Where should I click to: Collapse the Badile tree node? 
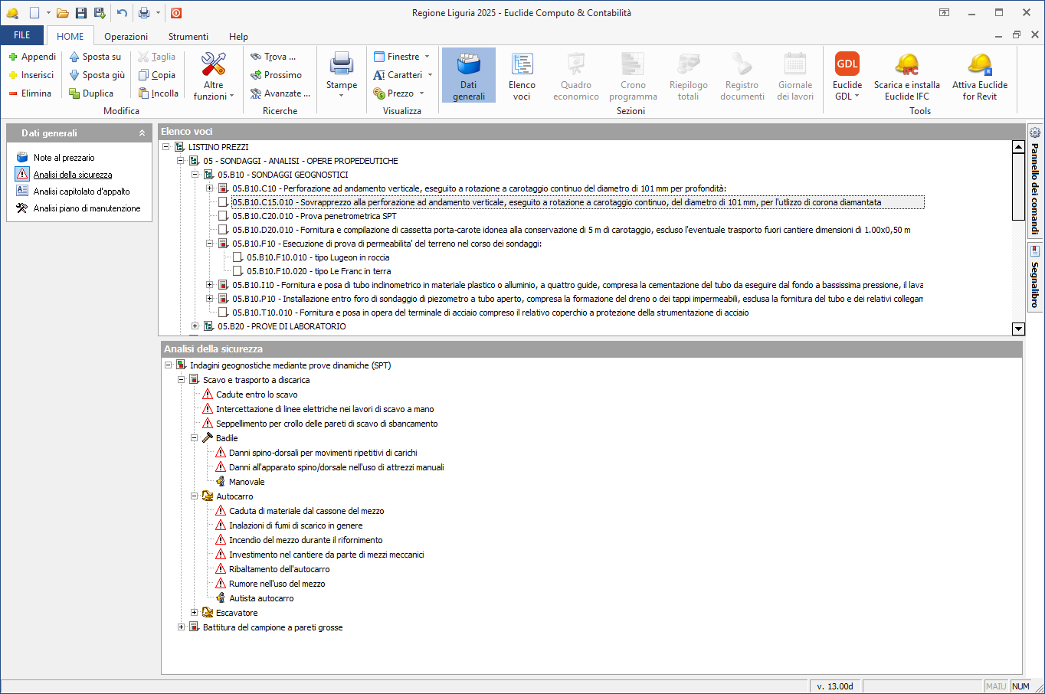click(195, 438)
